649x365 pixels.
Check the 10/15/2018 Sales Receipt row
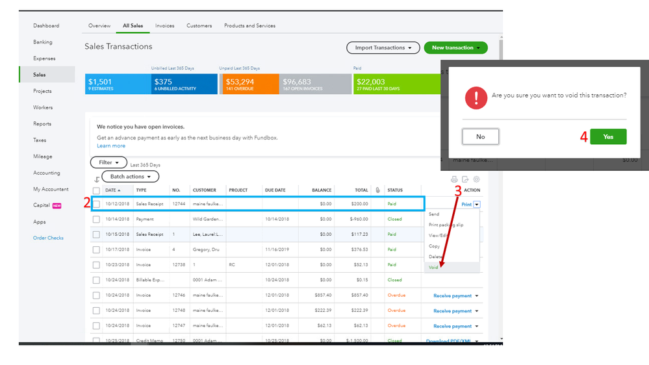point(96,234)
